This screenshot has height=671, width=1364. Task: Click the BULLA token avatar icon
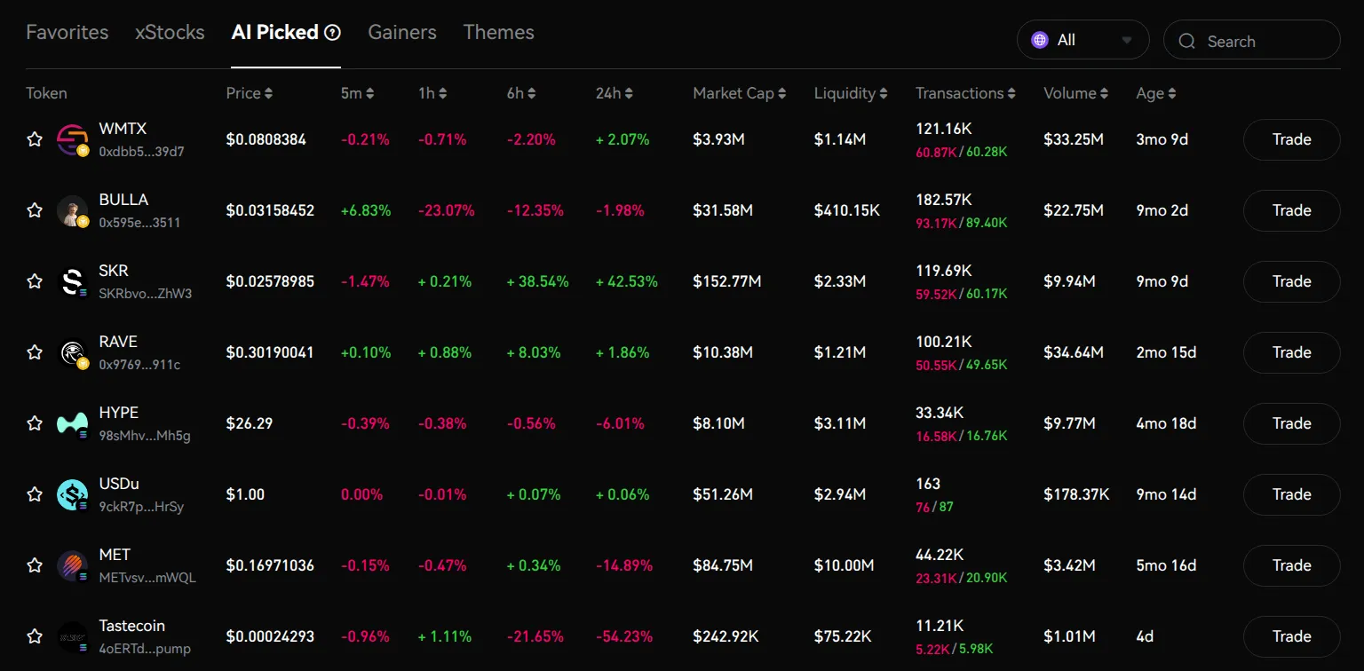coord(72,210)
